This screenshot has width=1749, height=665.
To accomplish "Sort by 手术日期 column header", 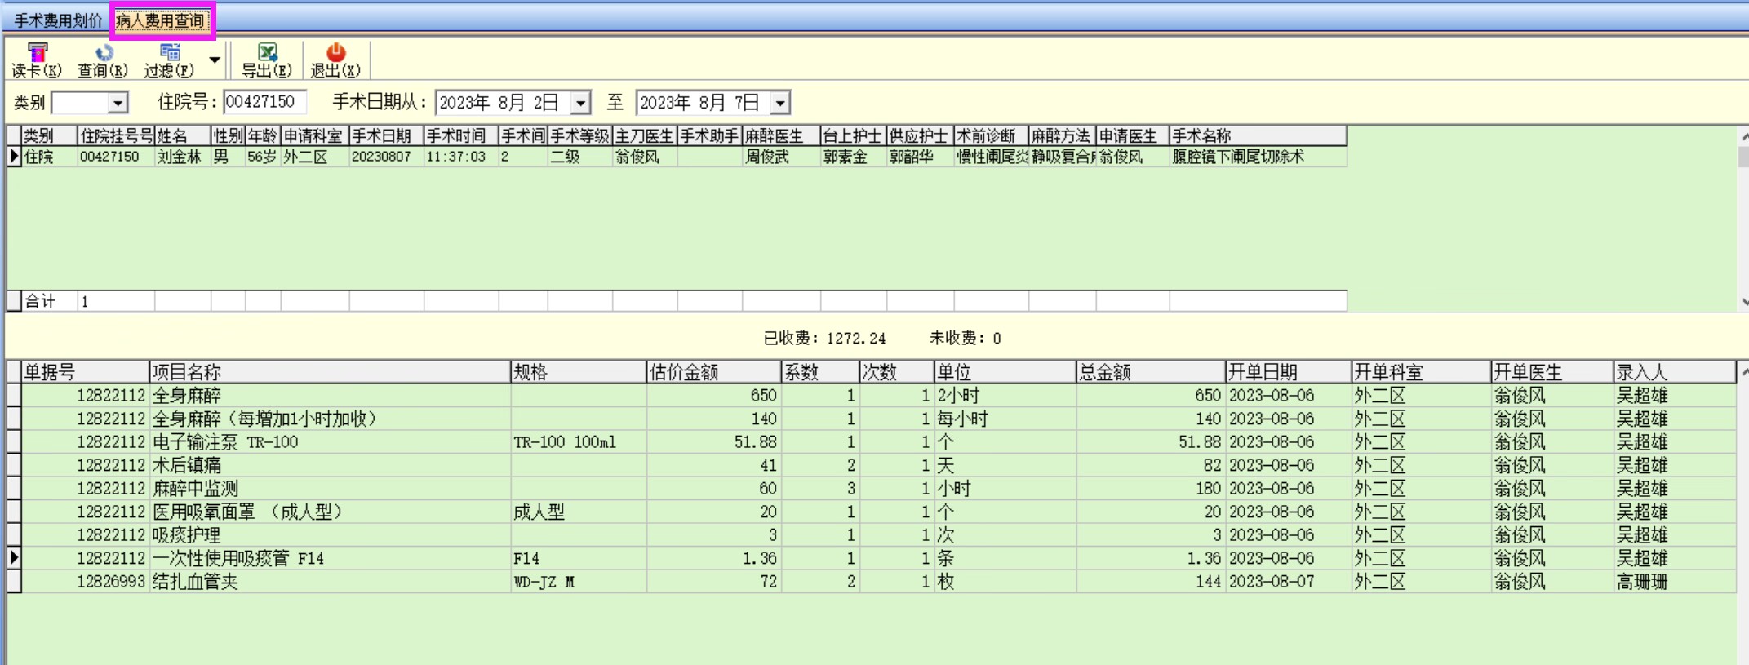I will 387,135.
